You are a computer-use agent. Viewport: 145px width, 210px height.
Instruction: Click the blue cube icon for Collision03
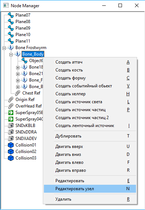coord(11,158)
